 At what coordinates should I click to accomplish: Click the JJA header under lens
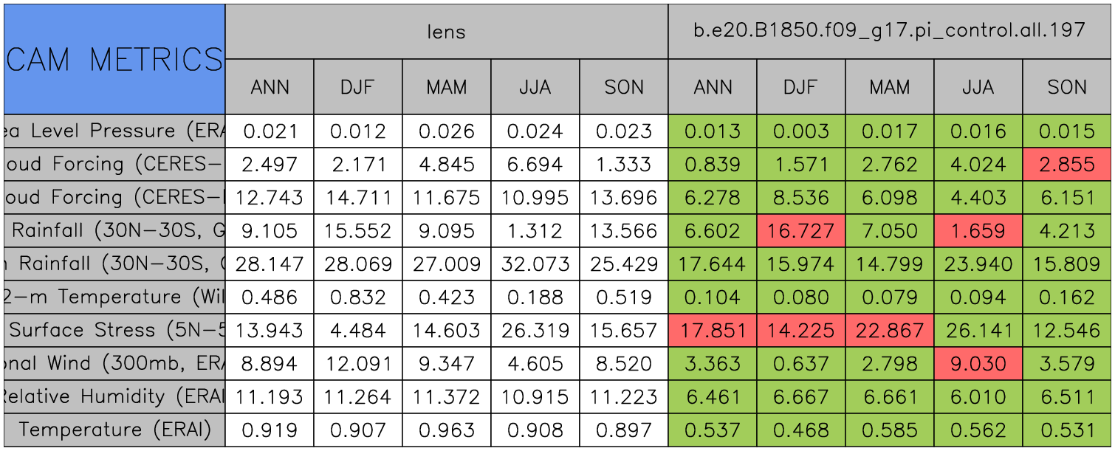[535, 87]
